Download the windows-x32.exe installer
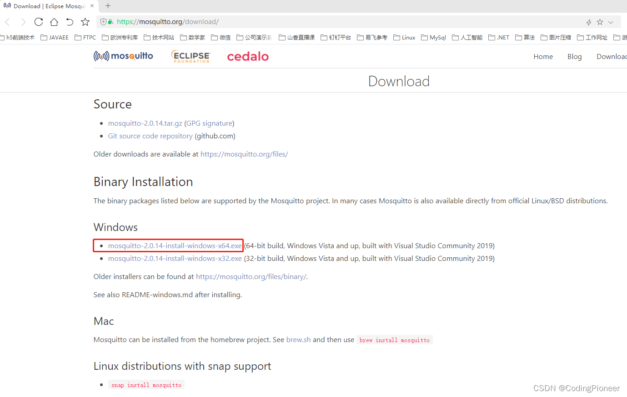The height and width of the screenshot is (397, 627). (175, 259)
